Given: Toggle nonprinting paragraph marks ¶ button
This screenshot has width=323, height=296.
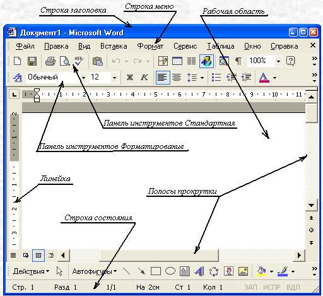Looking at the screenshot, I should point(238,61).
